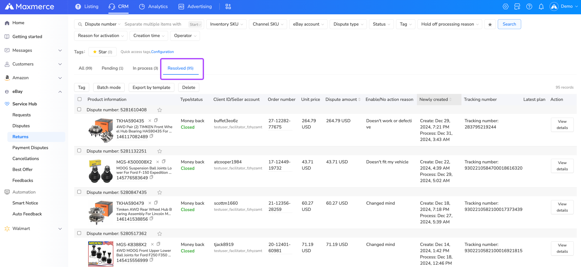This screenshot has width=581, height=267.
Task: Open the Dispute type dropdown
Action: (x=348, y=24)
